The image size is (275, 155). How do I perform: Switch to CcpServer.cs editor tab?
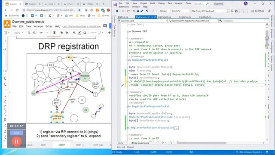(185, 17)
